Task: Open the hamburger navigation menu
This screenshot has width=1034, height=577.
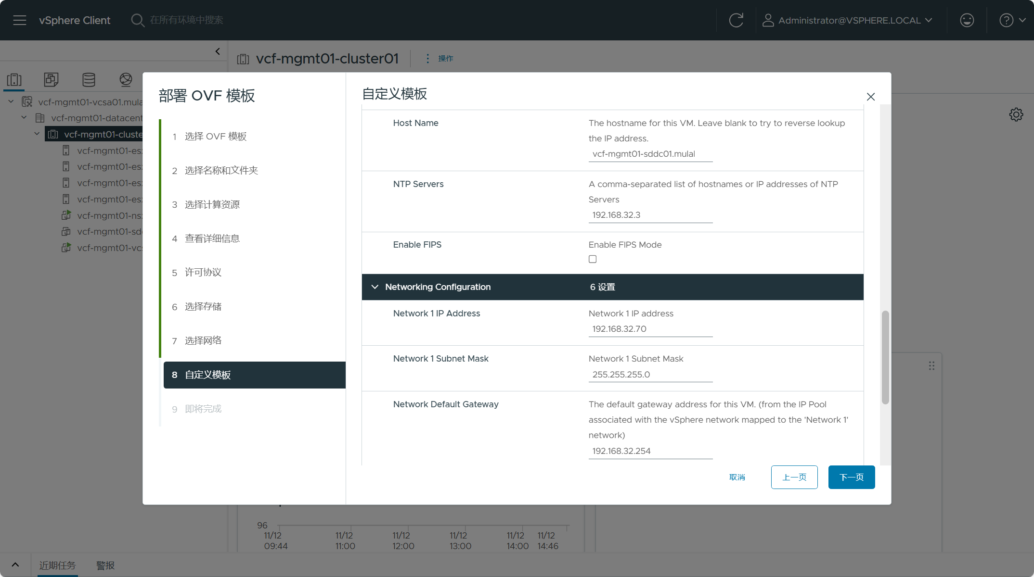Action: point(20,20)
